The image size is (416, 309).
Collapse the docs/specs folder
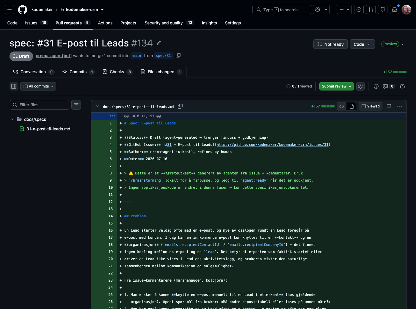(x=12, y=119)
